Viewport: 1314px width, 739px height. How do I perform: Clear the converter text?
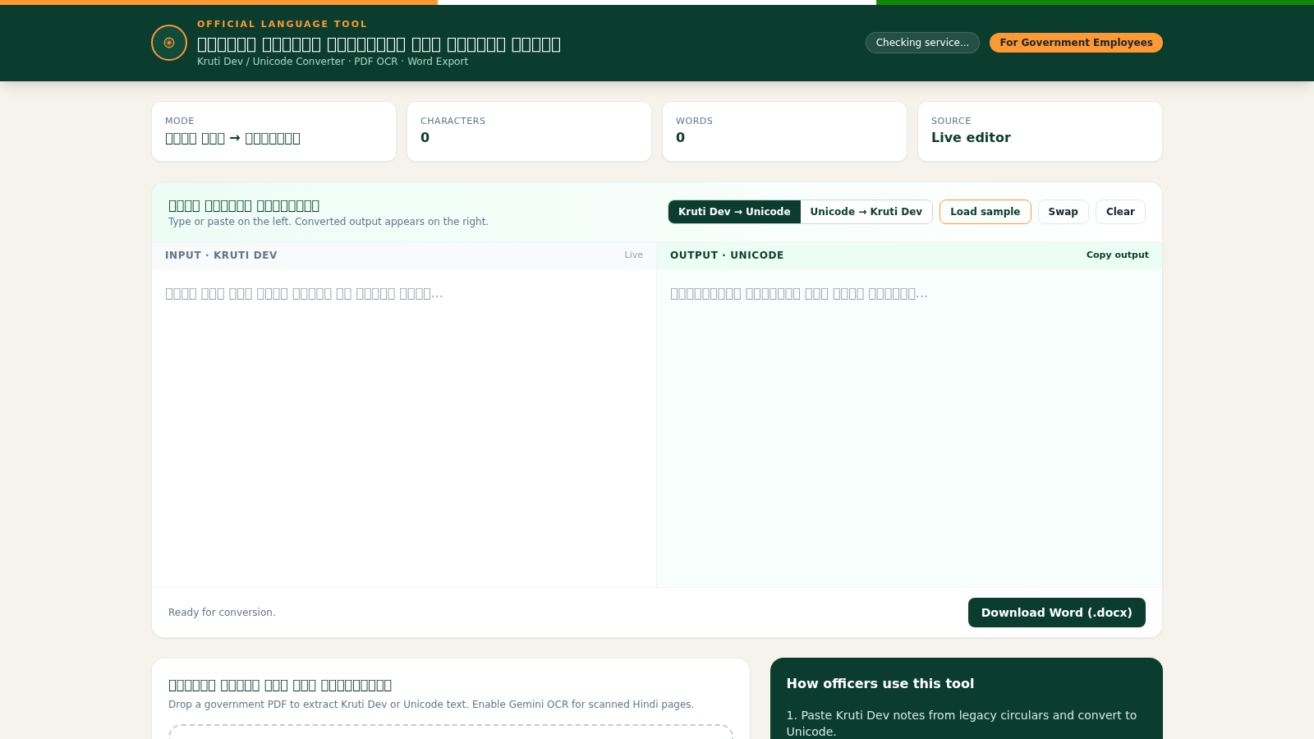click(x=1120, y=212)
